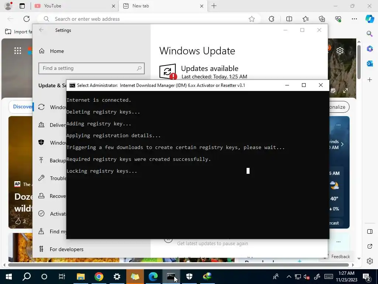The image size is (378, 284).
Task: Open Edge browser essentials heart icon
Action: (x=338, y=19)
